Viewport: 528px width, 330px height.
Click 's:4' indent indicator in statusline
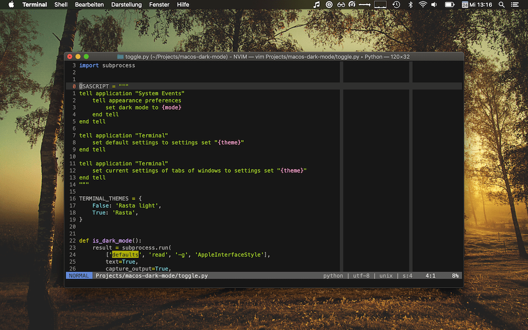click(x=407, y=275)
